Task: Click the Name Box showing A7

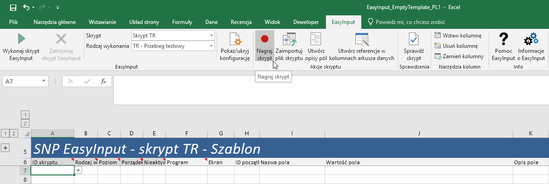Action: coord(22,81)
